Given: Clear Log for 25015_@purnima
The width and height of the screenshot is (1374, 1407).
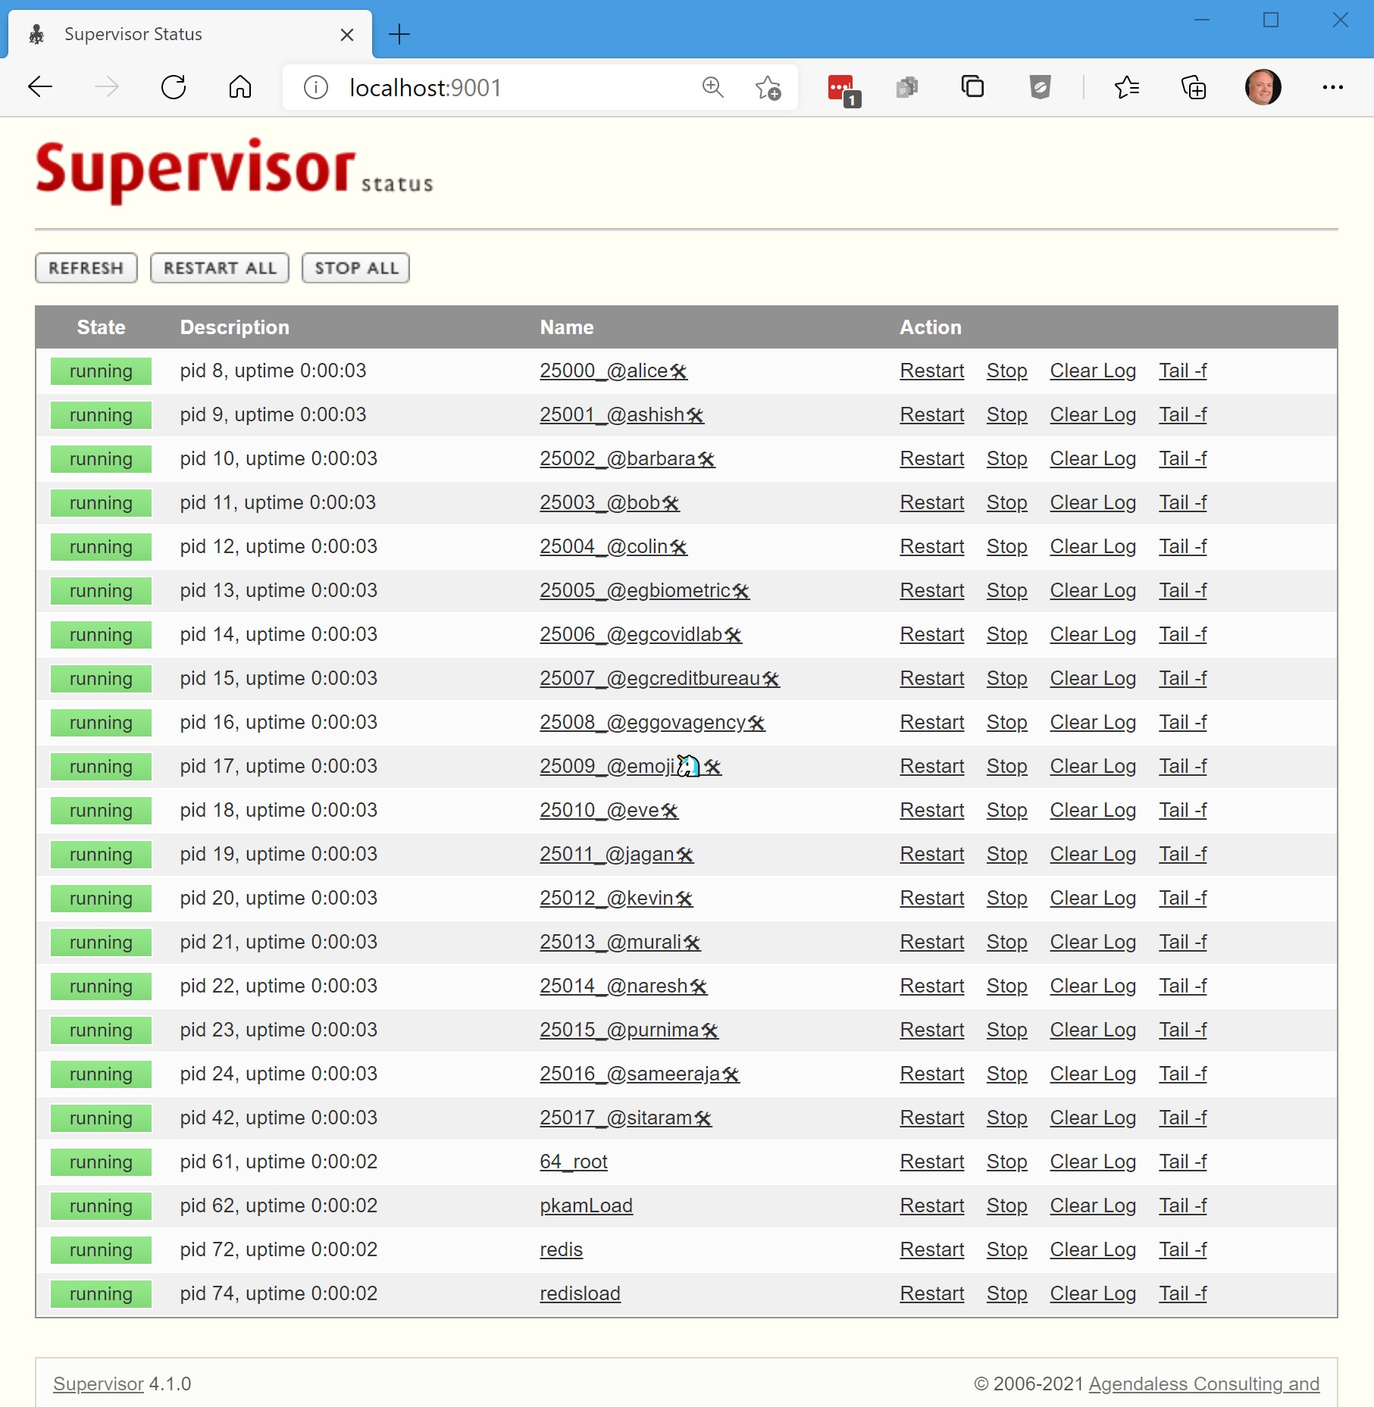Looking at the screenshot, I should tap(1093, 1030).
